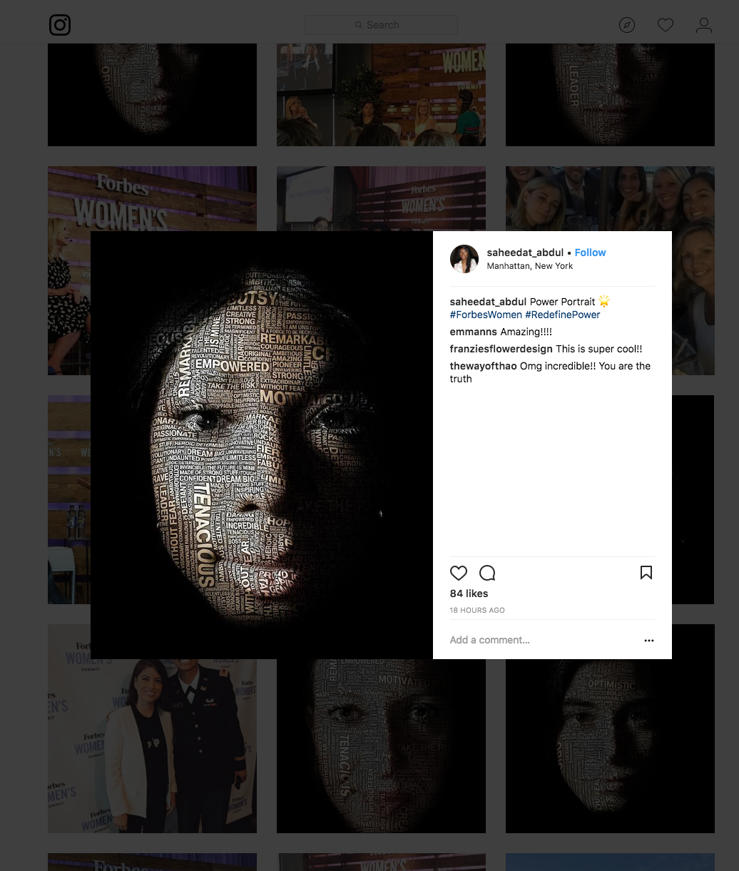View franziesflowerdesign commenter profile

[x=501, y=349]
